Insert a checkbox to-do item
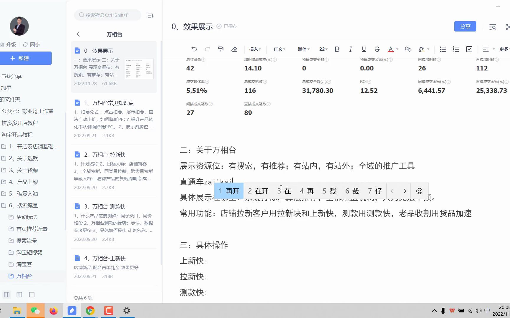510x318 pixels. coord(469,49)
